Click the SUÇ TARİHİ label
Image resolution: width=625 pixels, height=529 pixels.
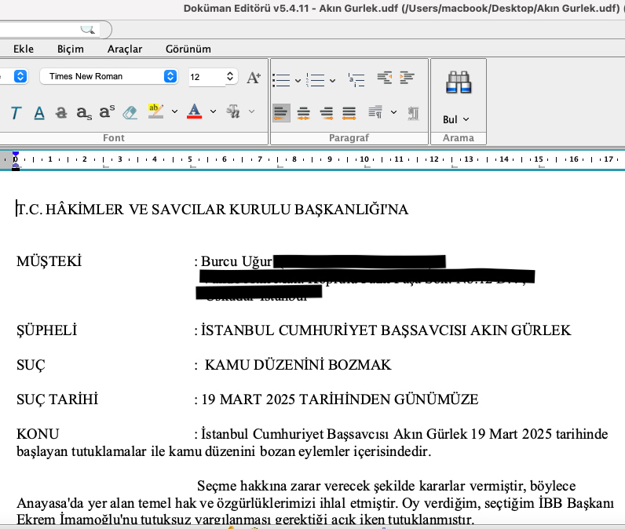pyautogui.click(x=57, y=399)
